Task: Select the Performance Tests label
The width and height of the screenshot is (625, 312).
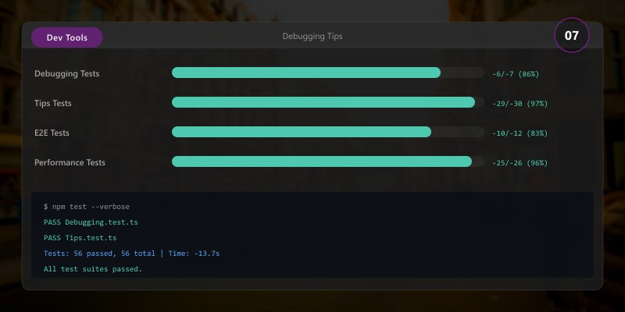Action: (70, 162)
